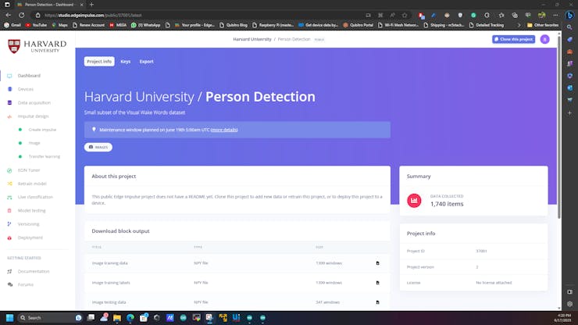Open Deployment page

[30, 238]
